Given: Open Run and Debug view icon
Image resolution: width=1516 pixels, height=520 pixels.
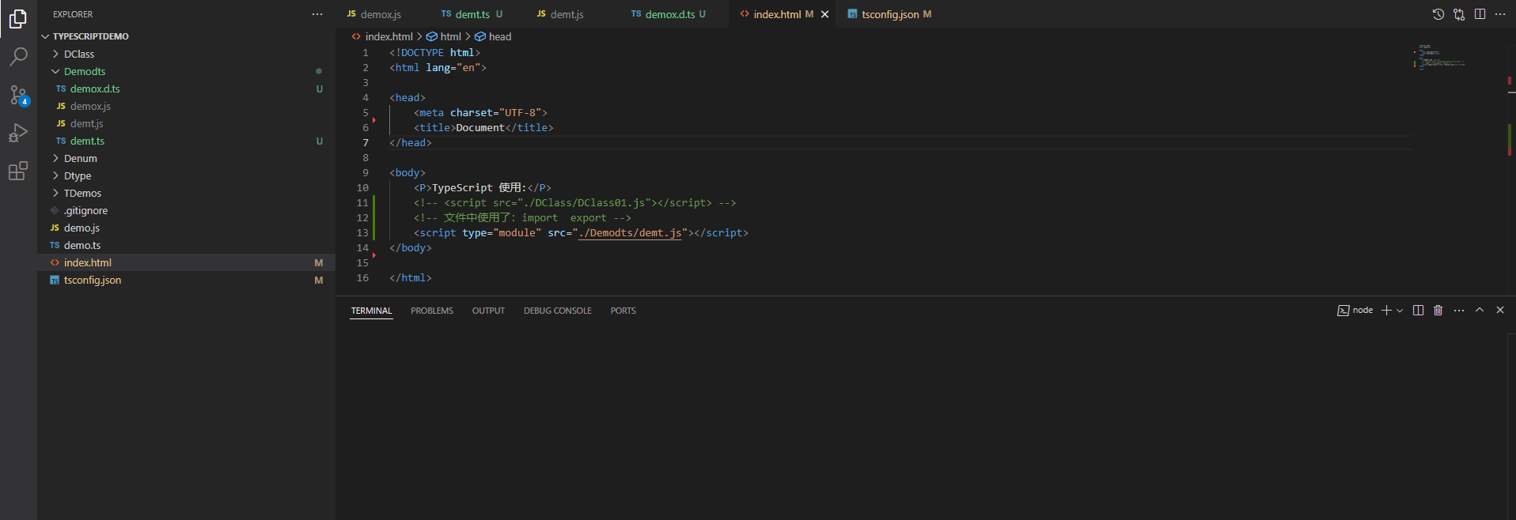Looking at the screenshot, I should (x=18, y=133).
